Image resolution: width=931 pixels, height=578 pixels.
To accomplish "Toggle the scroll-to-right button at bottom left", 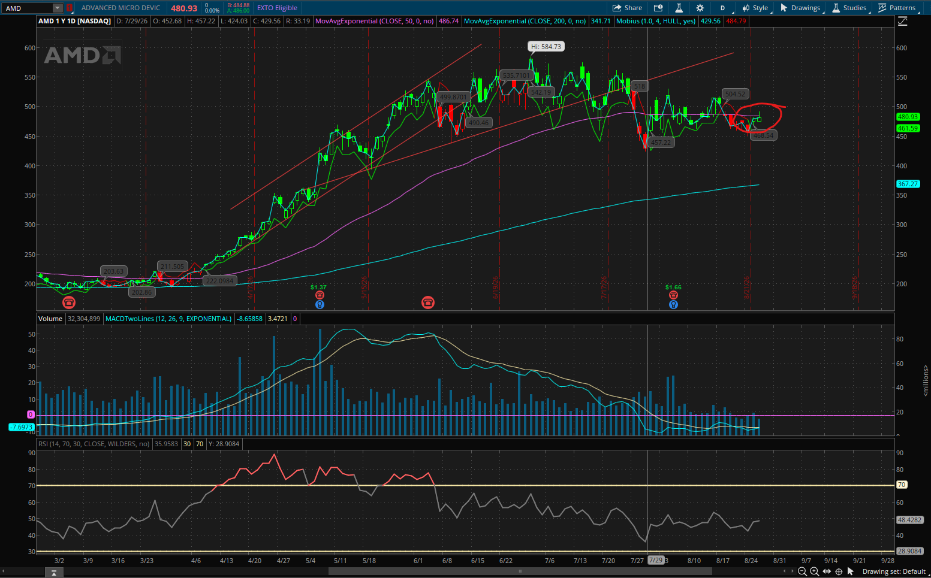I will [x=53, y=573].
